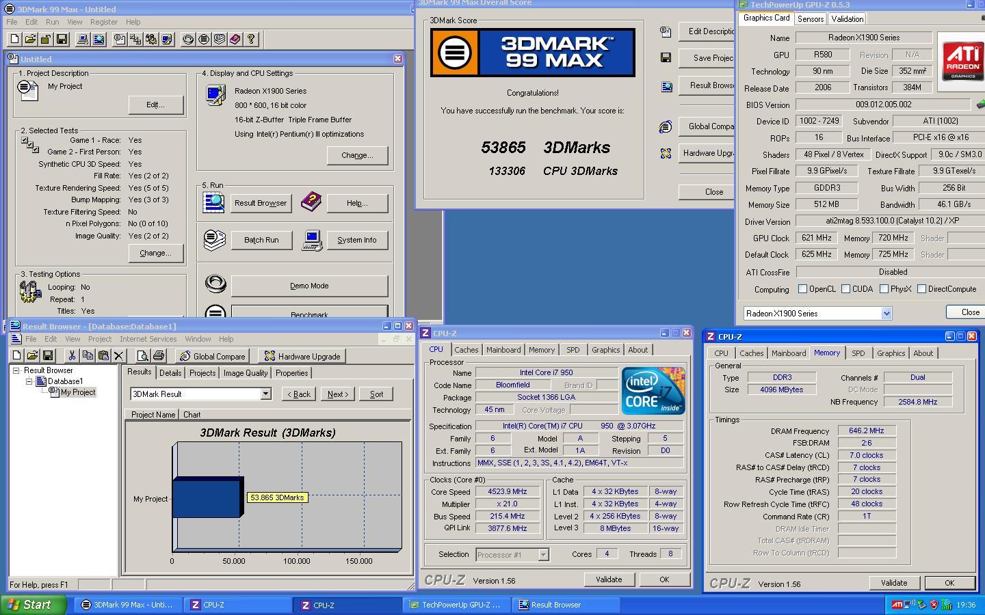Click Validate in left CPU-Z window
This screenshot has width=985, height=615.
609,579
